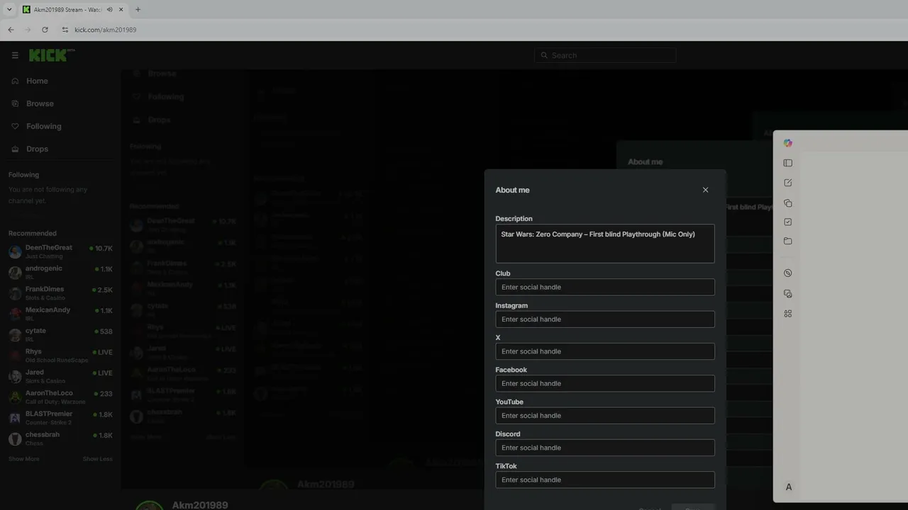
Task: Open a new browser tab
Action: point(138,10)
